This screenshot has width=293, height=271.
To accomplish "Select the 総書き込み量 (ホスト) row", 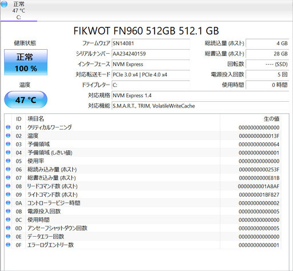I will pyautogui.click(x=142, y=178).
